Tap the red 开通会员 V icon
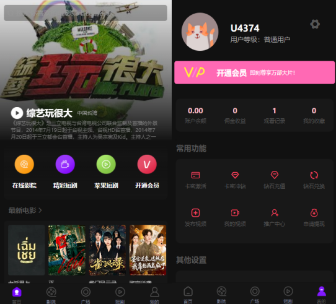The width and height of the screenshot is (336, 304). (x=147, y=164)
